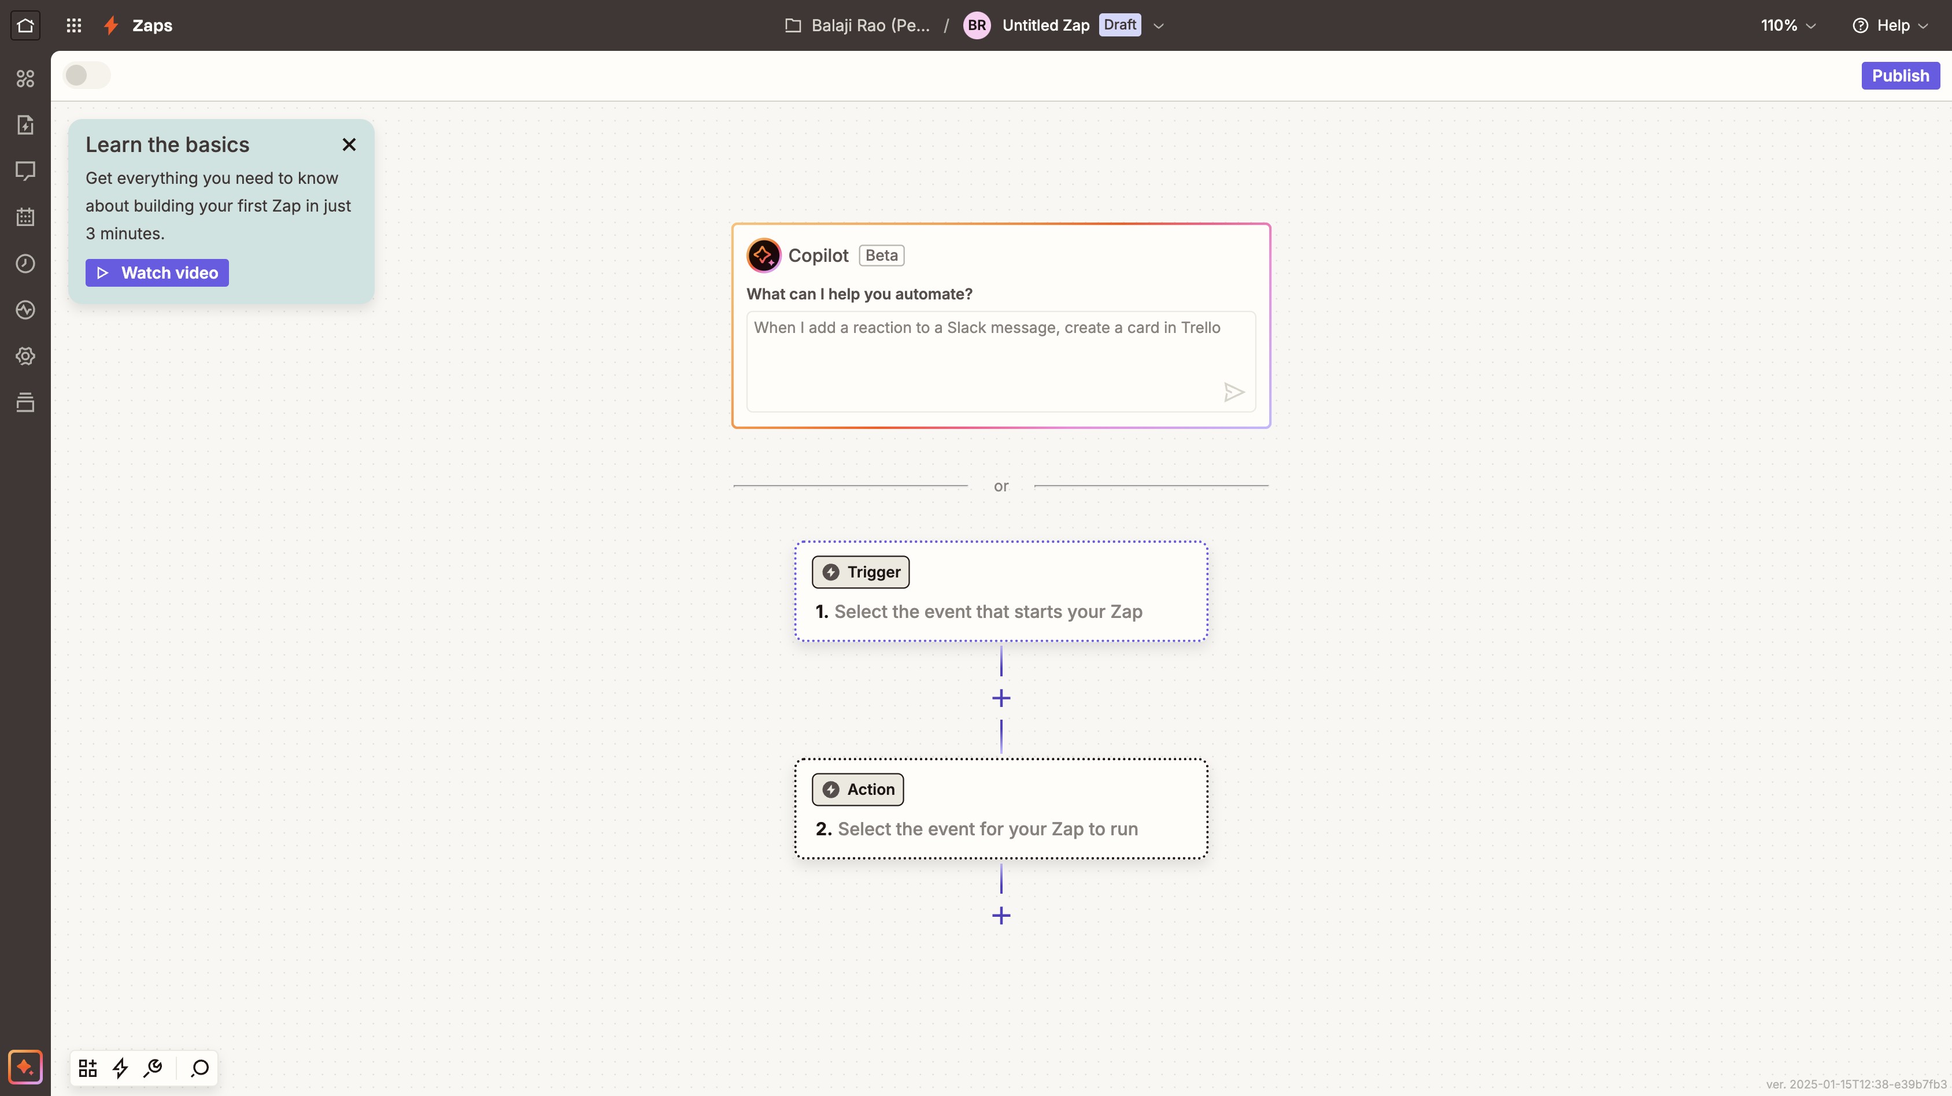The height and width of the screenshot is (1096, 1952).
Task: Click the Watch video button
Action: 157,273
